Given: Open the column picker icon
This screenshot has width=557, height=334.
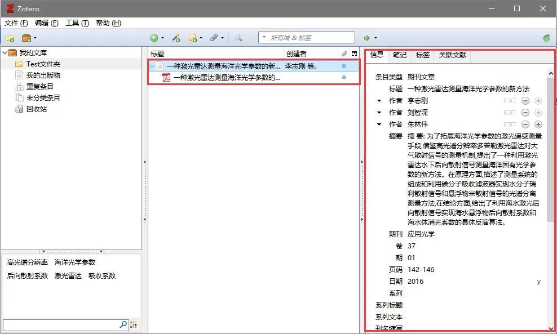Looking at the screenshot, I should click(x=354, y=54).
